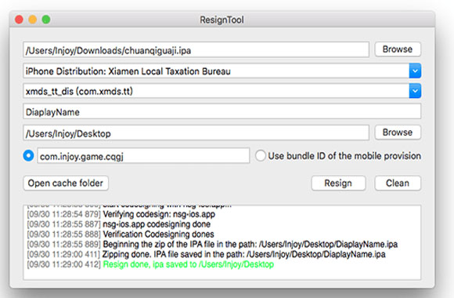Zoom the window with the green button
The height and width of the screenshot is (298, 454).
click(x=46, y=20)
